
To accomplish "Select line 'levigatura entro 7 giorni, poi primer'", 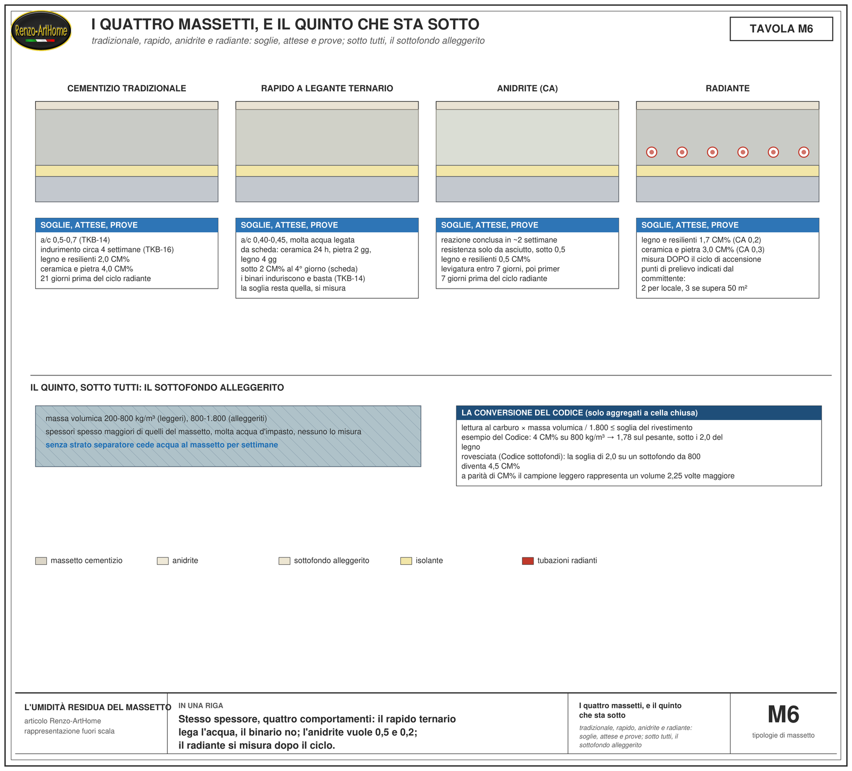I will pos(500,269).
